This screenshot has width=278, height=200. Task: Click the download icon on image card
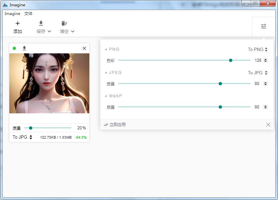tap(24, 48)
